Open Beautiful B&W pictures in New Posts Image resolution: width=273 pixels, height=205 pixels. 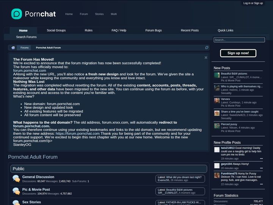point(234,74)
